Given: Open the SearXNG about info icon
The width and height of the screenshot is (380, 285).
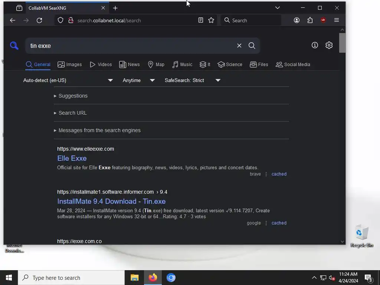Looking at the screenshot, I should [315, 45].
